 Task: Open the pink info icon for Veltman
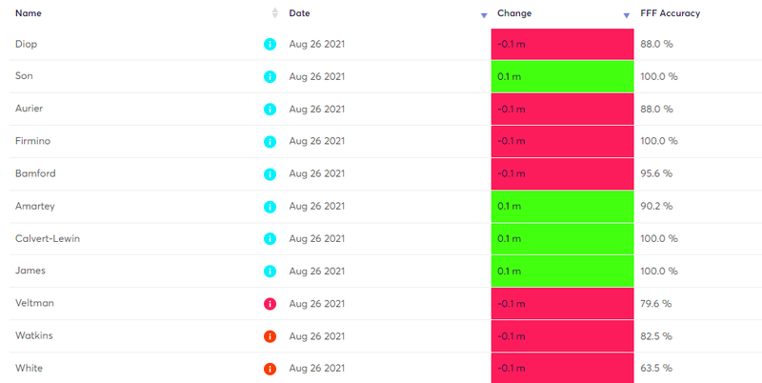270,304
